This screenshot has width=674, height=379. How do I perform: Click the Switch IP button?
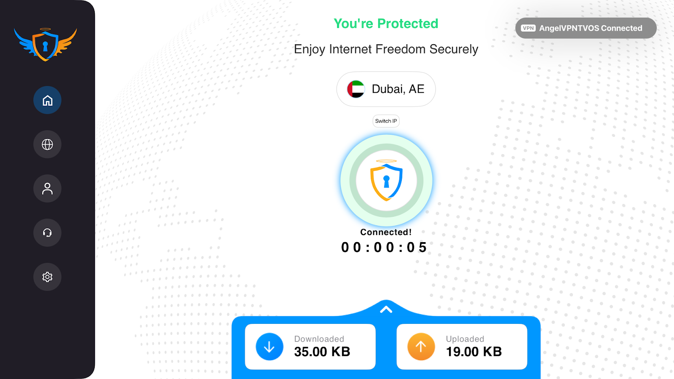click(386, 121)
